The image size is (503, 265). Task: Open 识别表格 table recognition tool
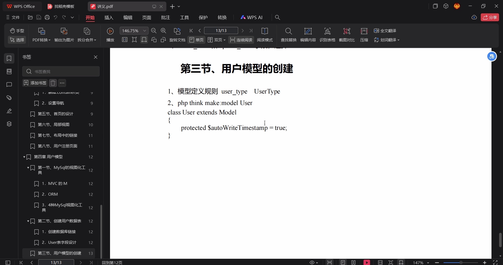328,35
